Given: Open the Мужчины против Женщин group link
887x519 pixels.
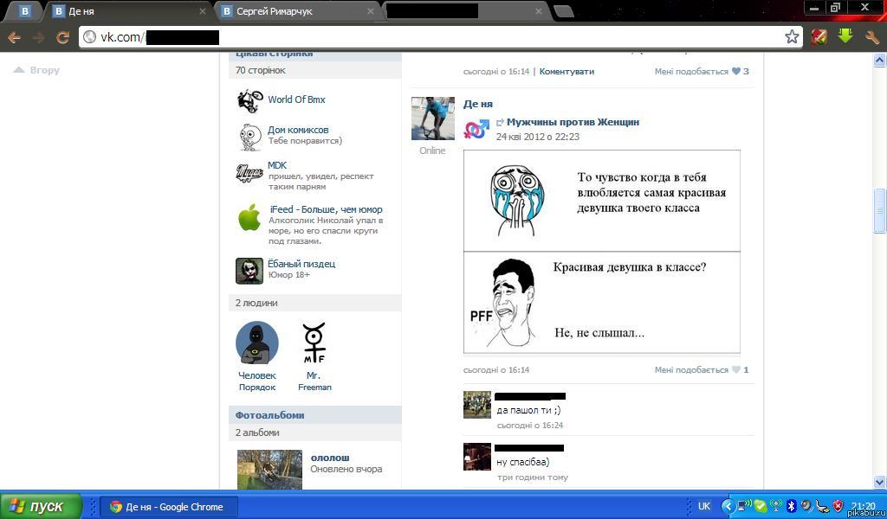Looking at the screenshot, I should 573,123.
